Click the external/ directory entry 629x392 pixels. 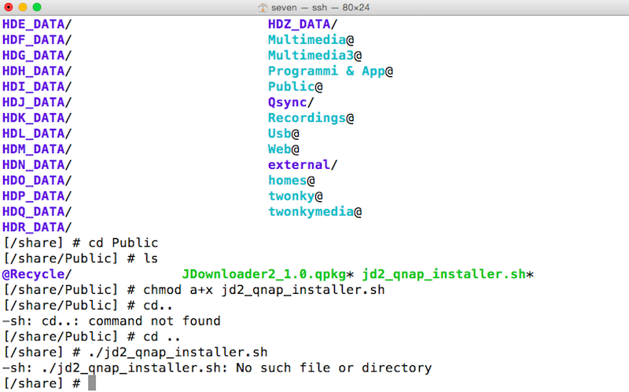pyautogui.click(x=303, y=165)
